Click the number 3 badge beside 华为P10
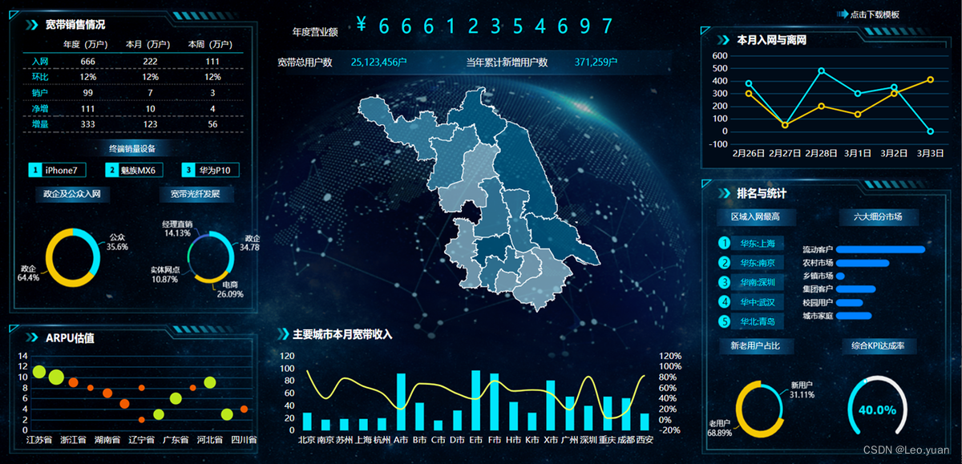The height and width of the screenshot is (464, 962). tap(188, 170)
